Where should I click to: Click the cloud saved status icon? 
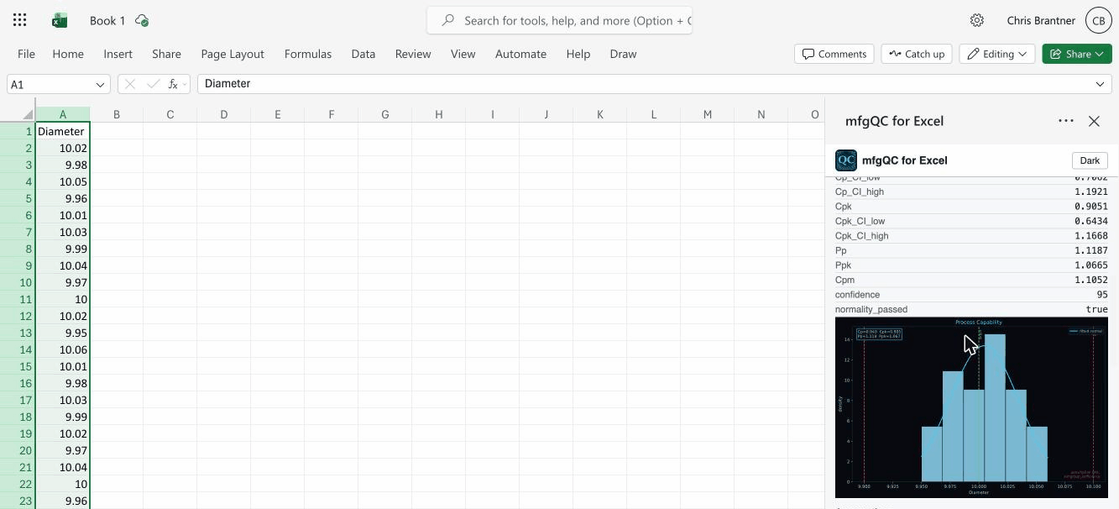coord(142,20)
